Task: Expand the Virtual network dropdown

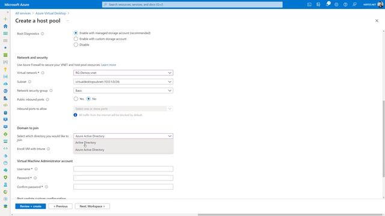Action: coord(123,73)
